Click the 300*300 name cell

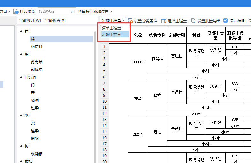pos(138,62)
